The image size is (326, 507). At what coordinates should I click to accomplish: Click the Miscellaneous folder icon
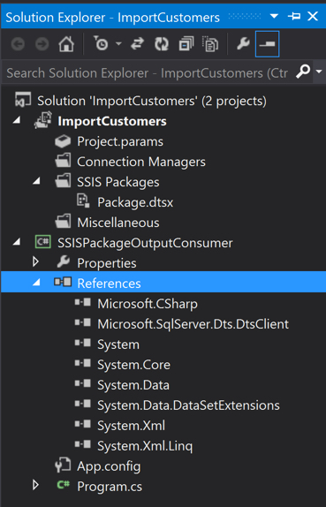coord(63,222)
